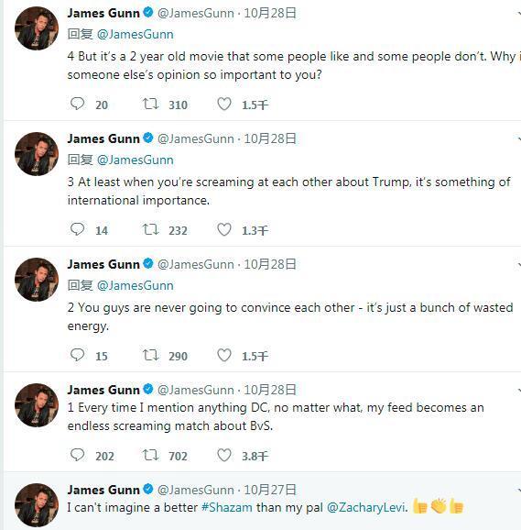Open replies on the BvS screaming match tweet

click(x=77, y=455)
